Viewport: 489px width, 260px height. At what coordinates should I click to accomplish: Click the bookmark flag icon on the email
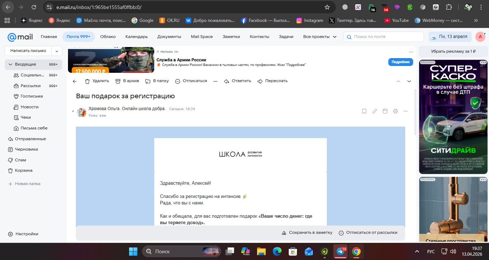[x=364, y=111]
